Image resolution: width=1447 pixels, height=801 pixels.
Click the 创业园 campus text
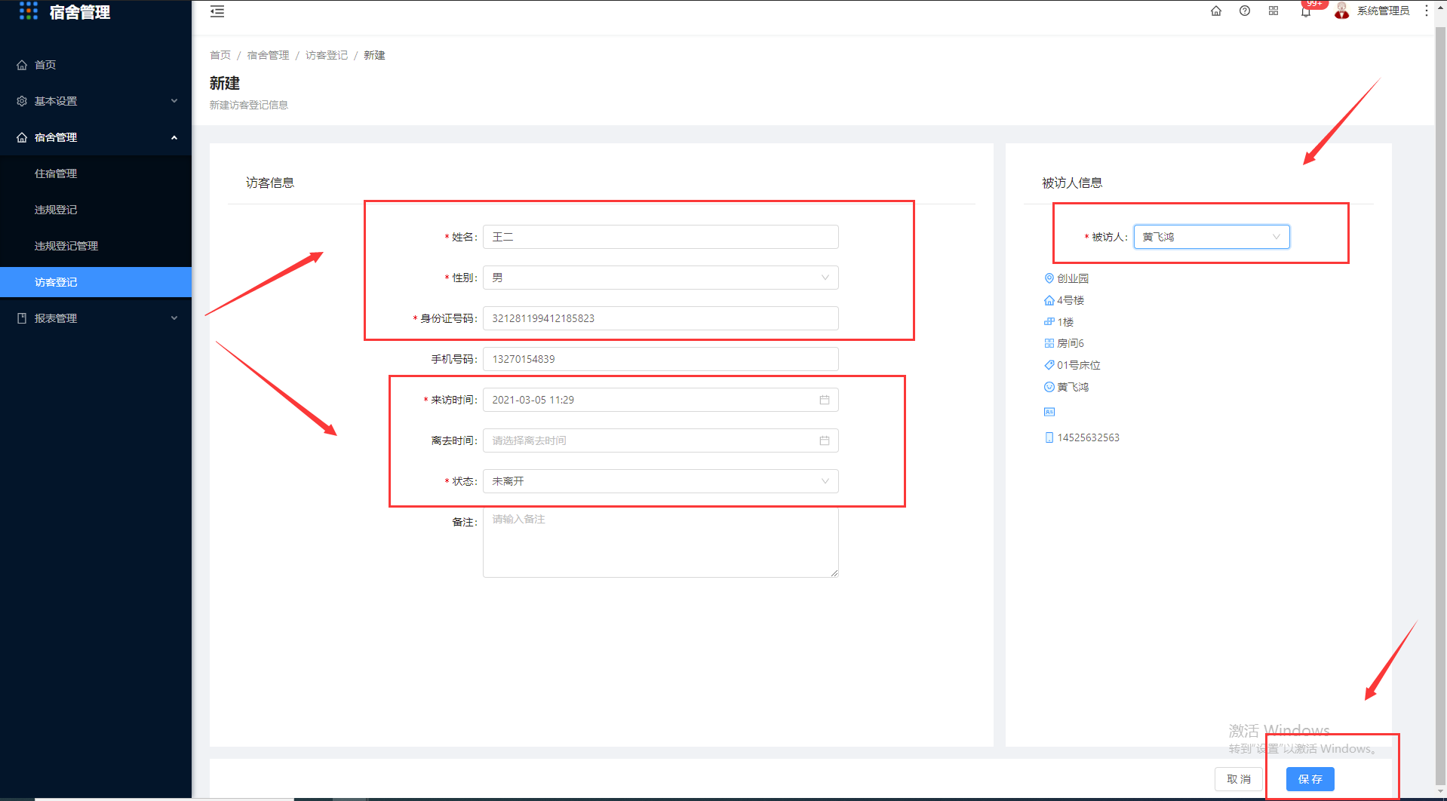coord(1073,278)
